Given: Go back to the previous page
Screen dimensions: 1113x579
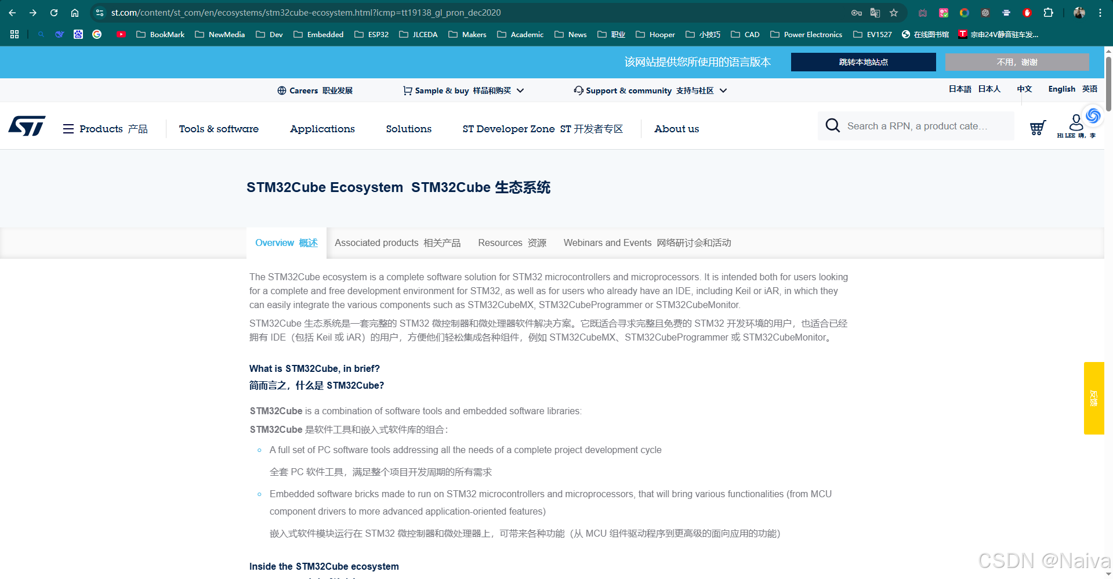Looking at the screenshot, I should click(x=12, y=13).
